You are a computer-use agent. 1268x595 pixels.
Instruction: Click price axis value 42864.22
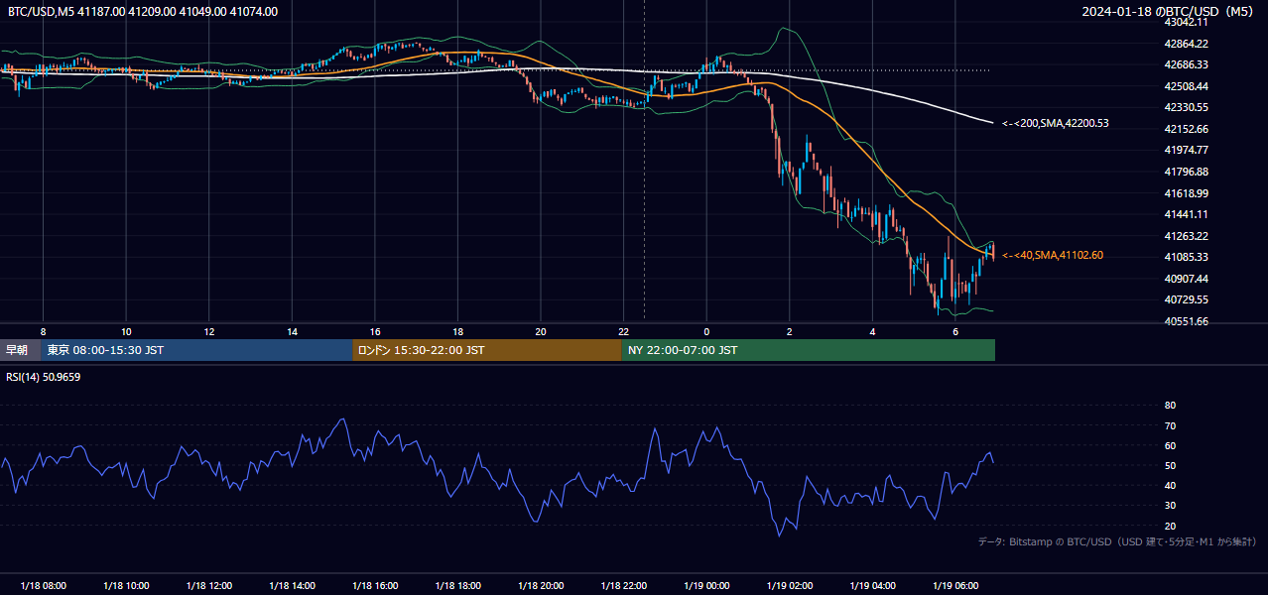(1187, 44)
